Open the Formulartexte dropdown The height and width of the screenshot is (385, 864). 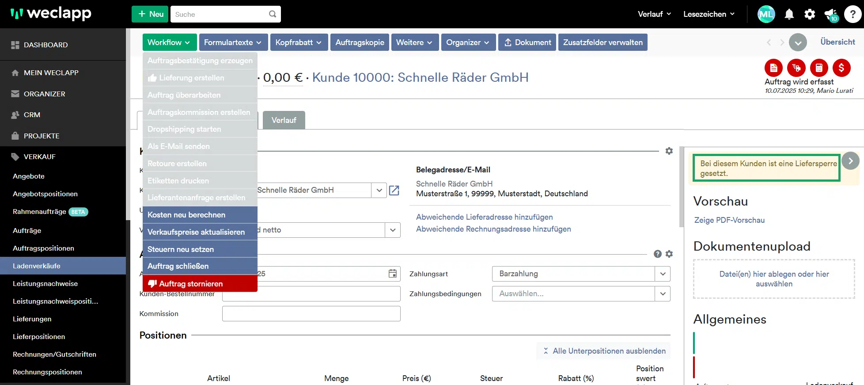[x=233, y=42]
